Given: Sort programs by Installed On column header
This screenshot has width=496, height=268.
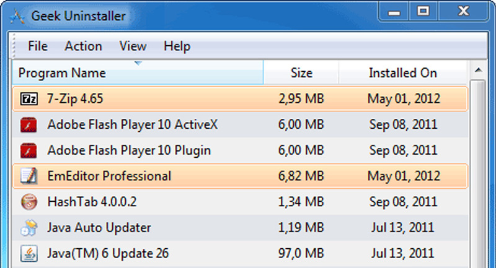Looking at the screenshot, I should [x=402, y=73].
